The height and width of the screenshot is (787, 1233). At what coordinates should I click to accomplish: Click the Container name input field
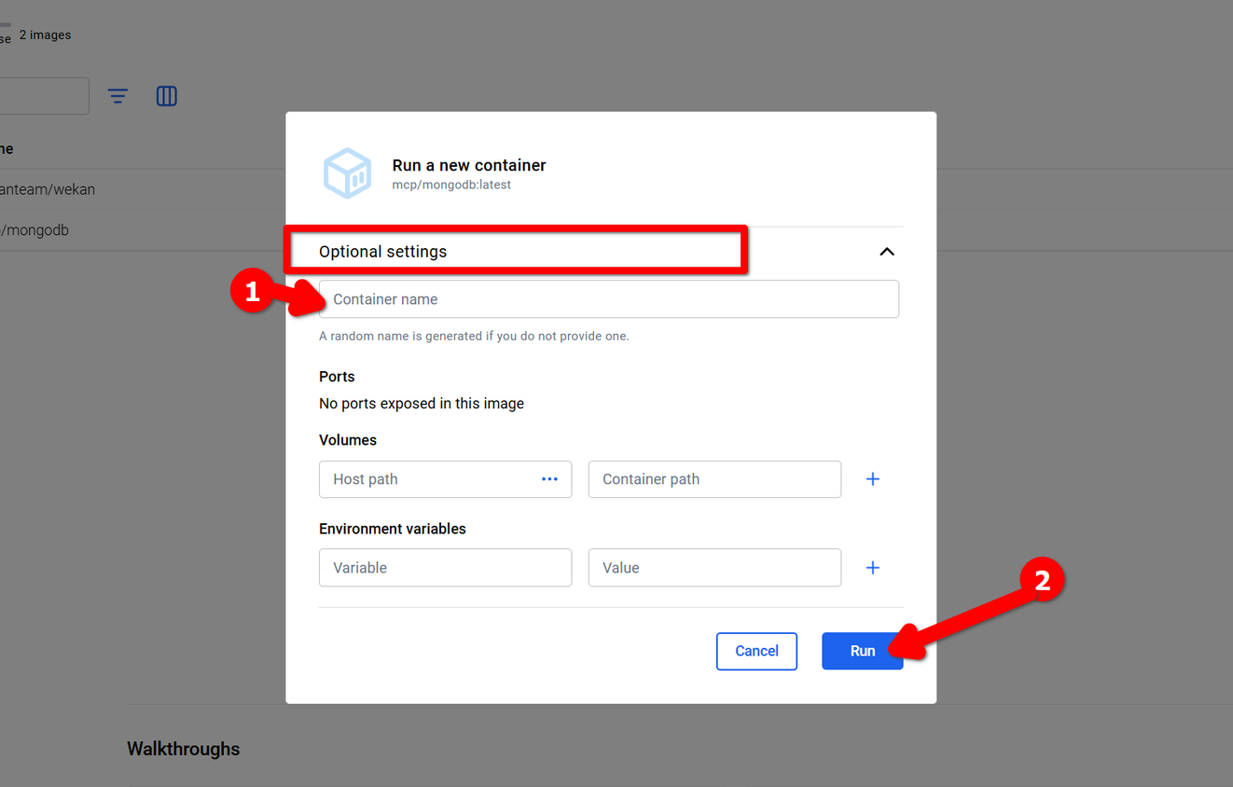(x=609, y=299)
